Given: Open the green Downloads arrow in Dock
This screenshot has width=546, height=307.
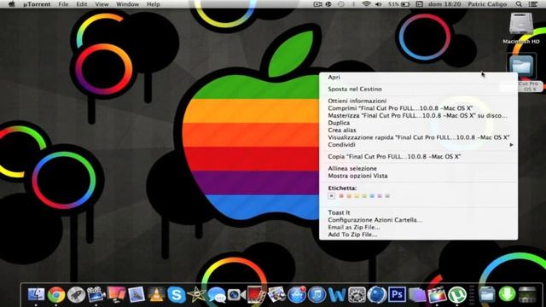Looking at the screenshot, I should 507,294.
